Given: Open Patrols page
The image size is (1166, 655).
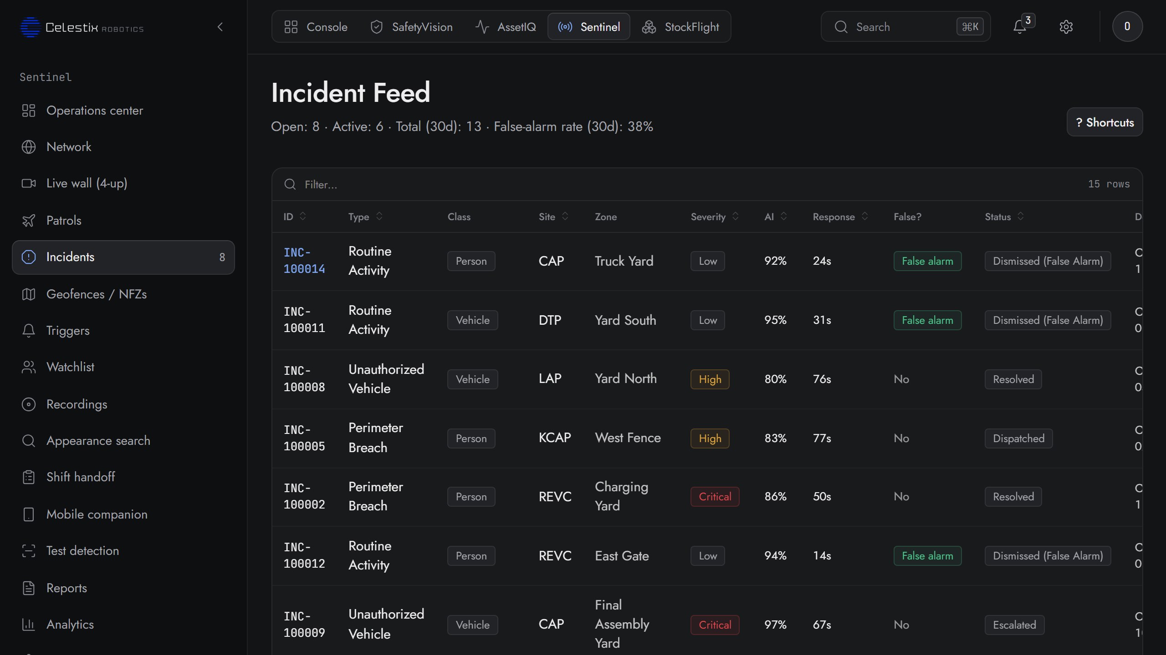Looking at the screenshot, I should coord(123,221).
